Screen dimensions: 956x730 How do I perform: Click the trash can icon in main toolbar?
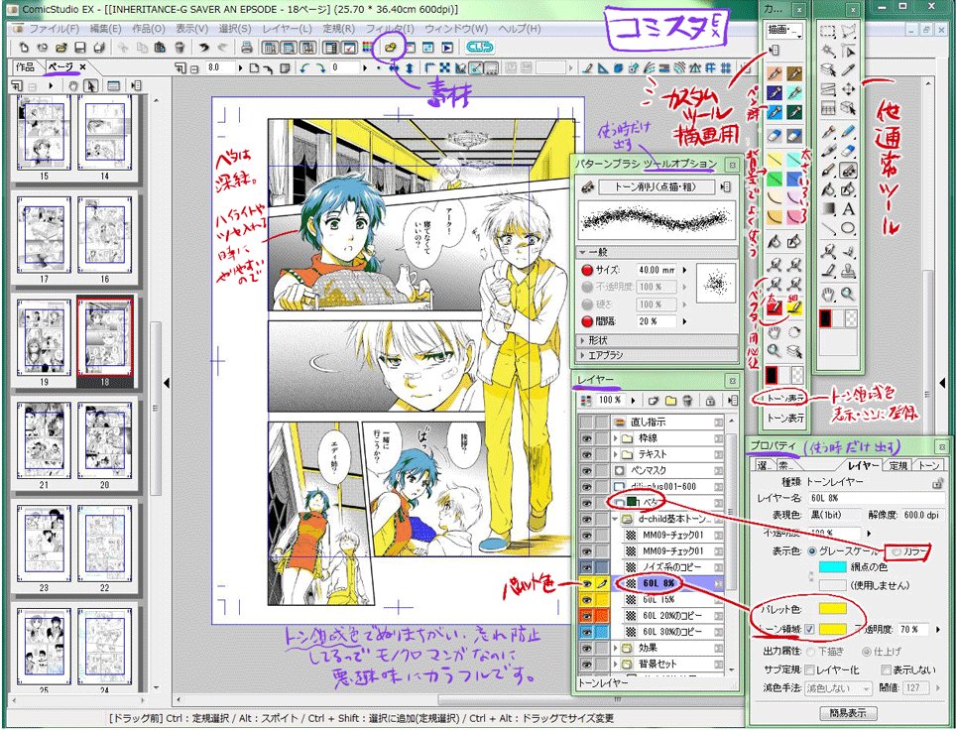(179, 47)
